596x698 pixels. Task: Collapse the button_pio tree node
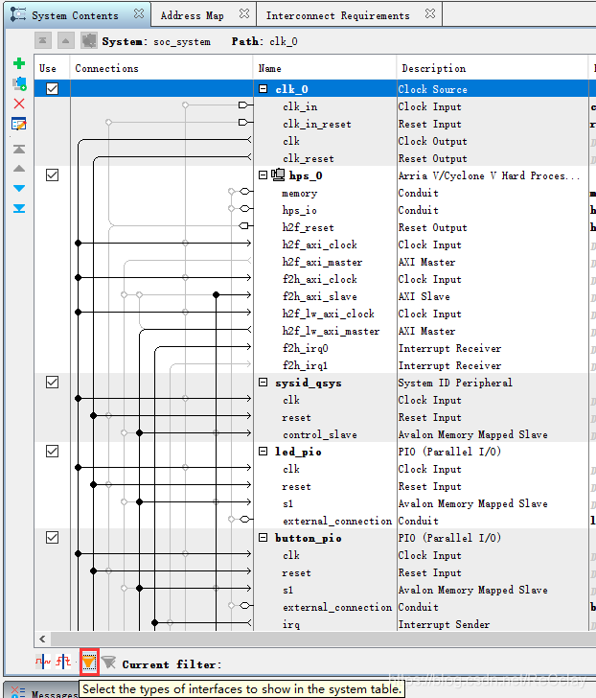pos(264,537)
